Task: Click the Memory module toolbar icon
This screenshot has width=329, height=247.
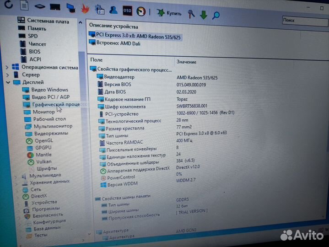Action: (55, 7)
